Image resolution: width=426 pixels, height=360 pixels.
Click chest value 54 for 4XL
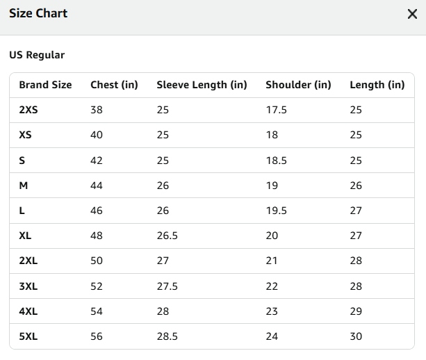(x=97, y=311)
